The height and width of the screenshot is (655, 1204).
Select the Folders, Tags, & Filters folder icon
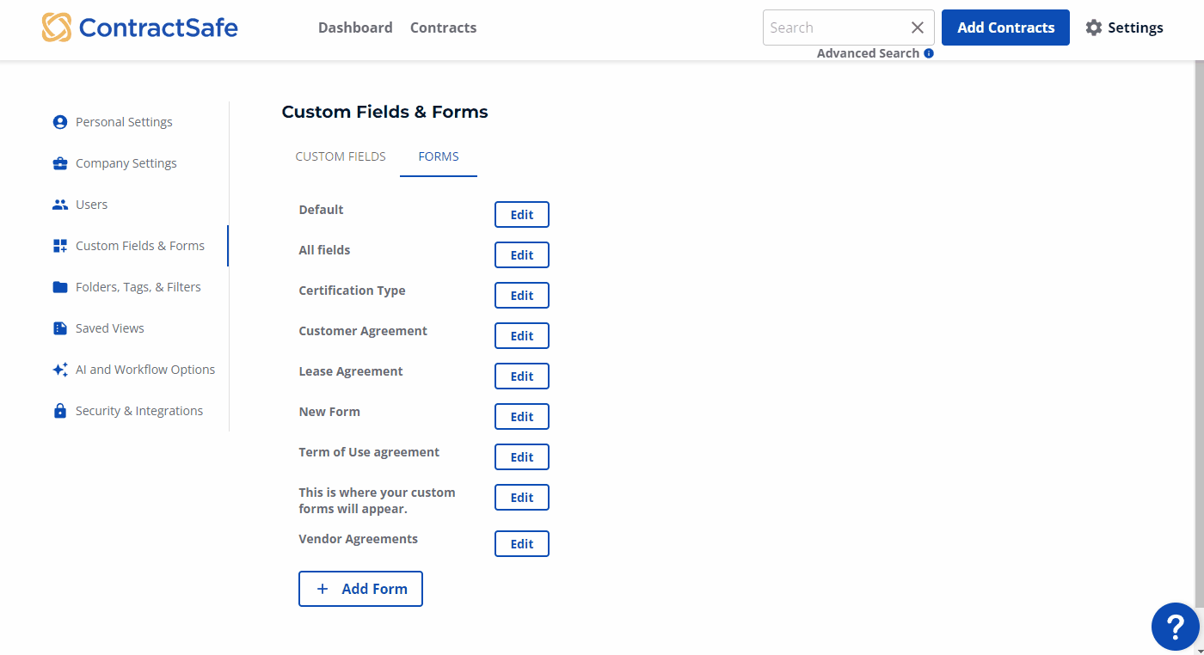(58, 286)
